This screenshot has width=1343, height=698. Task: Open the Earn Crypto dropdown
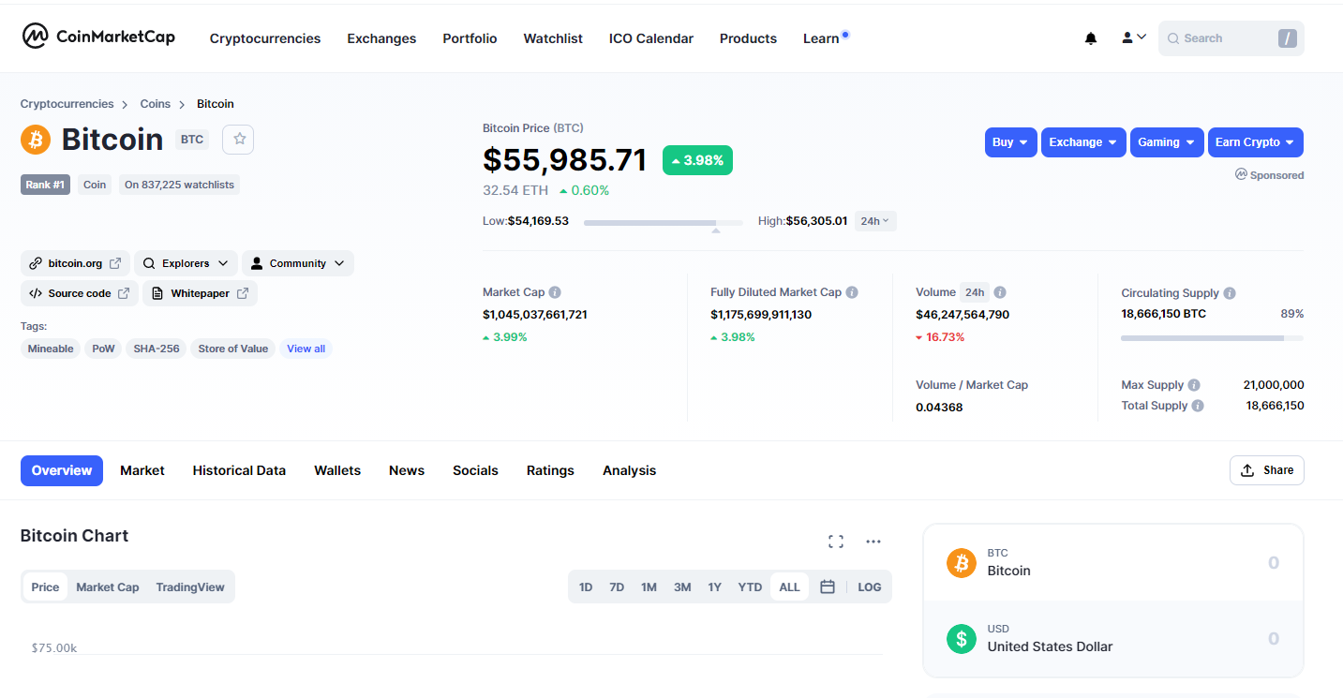point(1256,142)
